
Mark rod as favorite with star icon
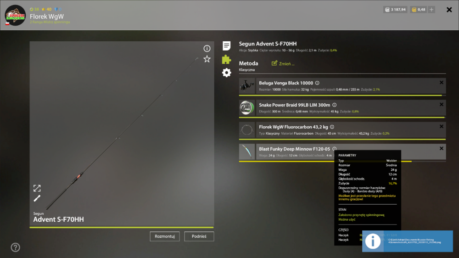[x=207, y=59]
